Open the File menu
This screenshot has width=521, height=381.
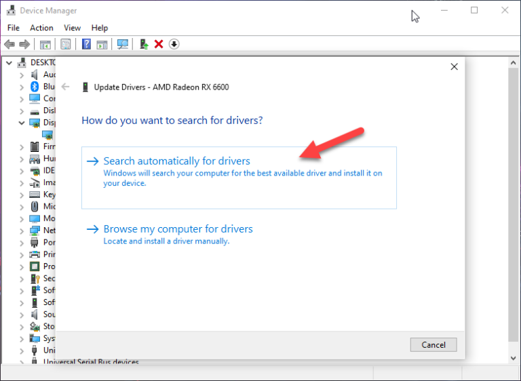pos(14,28)
